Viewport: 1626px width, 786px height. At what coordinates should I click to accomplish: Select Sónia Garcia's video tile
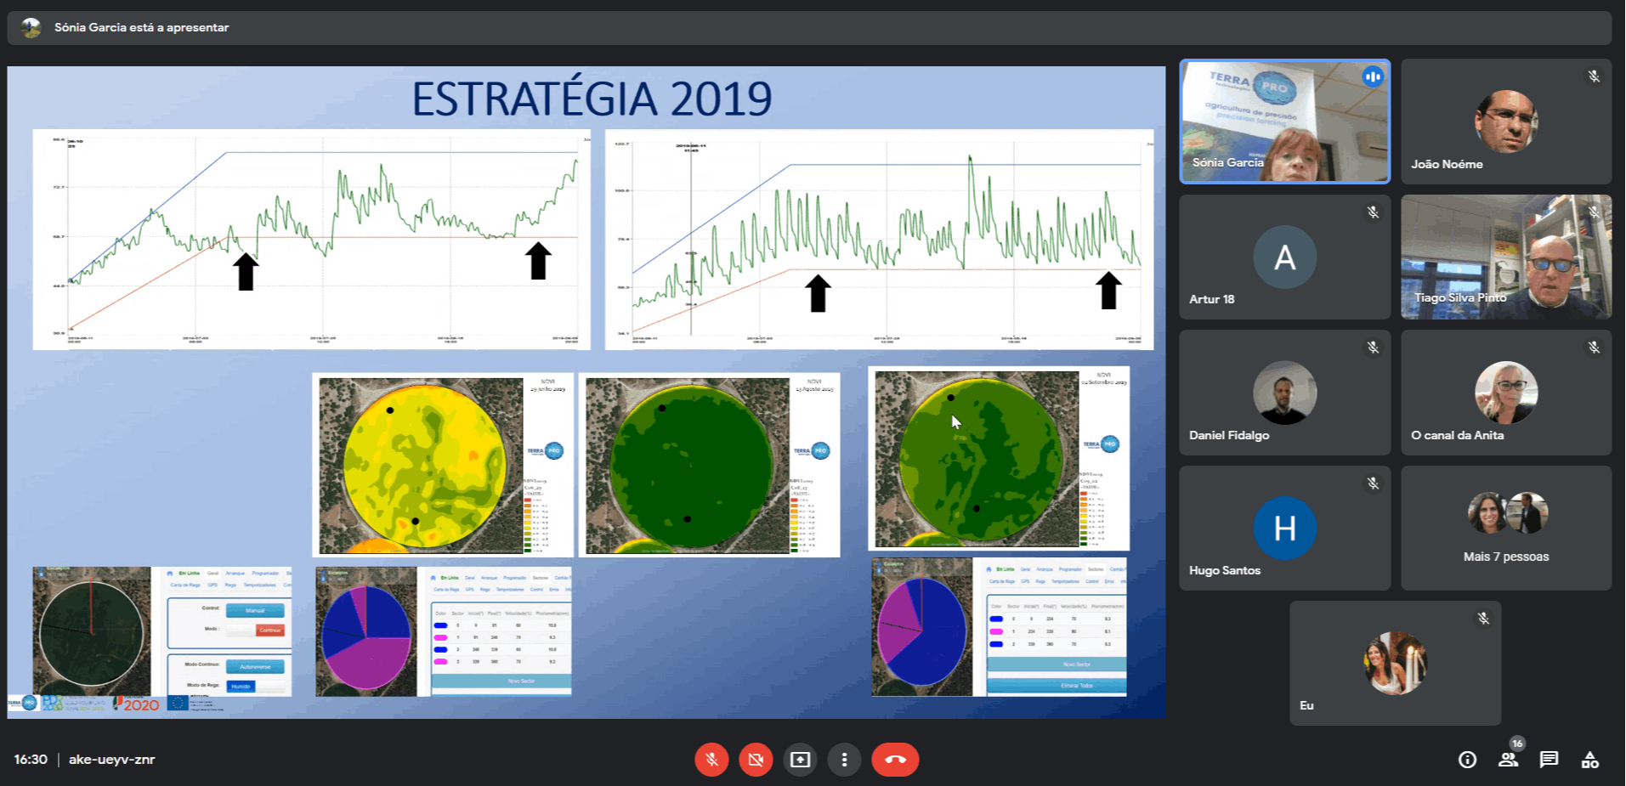pos(1284,122)
